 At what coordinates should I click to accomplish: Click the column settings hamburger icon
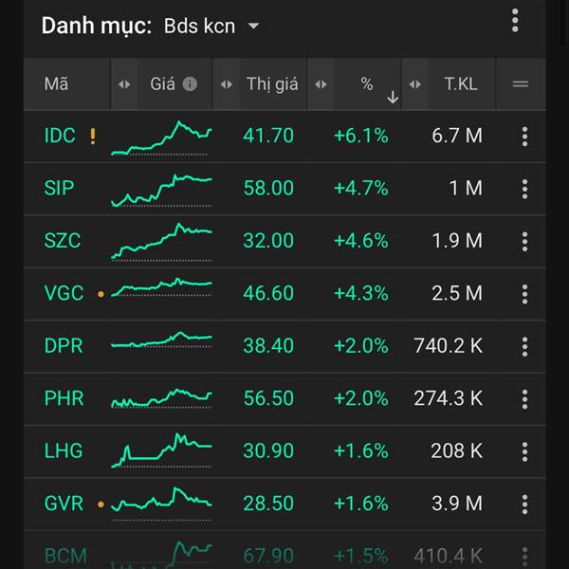[520, 84]
